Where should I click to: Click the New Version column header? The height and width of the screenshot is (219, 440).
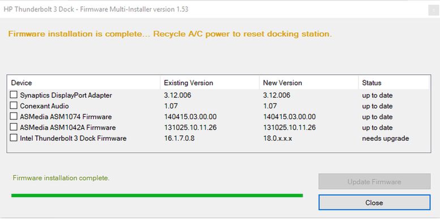pyautogui.click(x=309, y=83)
